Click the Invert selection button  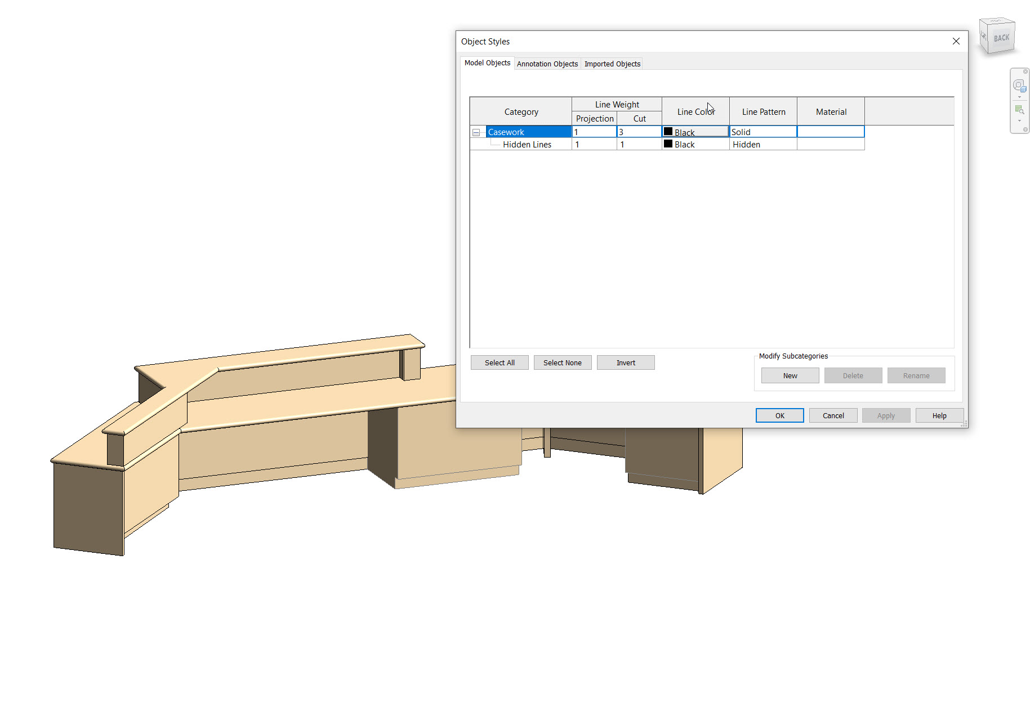(625, 362)
